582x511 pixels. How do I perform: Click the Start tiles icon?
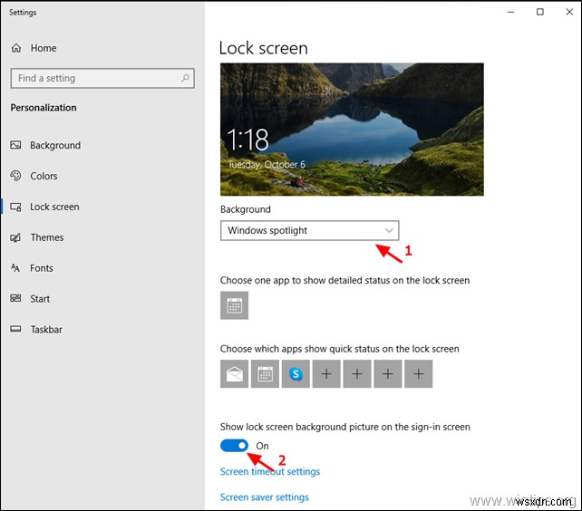tap(15, 298)
